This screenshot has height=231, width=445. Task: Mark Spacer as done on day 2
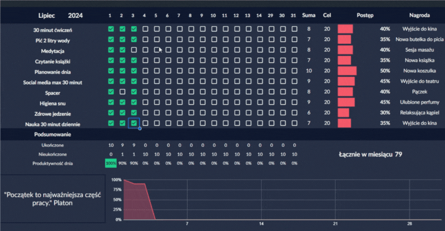[122, 92]
